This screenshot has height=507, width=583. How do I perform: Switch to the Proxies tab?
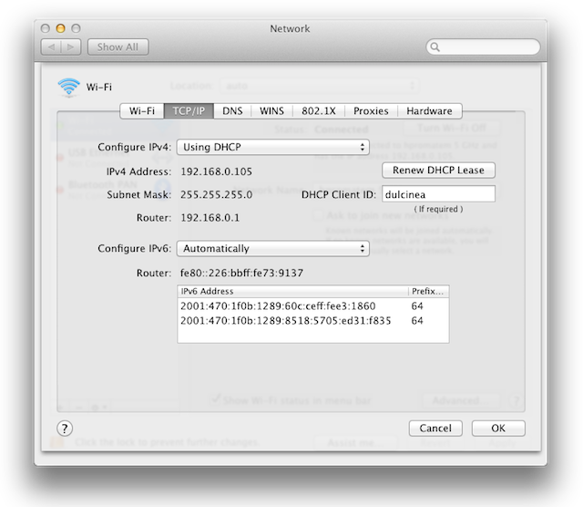coord(371,111)
